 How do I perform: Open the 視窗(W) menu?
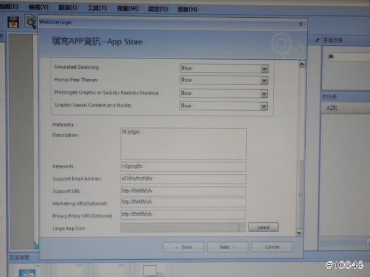pyautogui.click(x=127, y=9)
